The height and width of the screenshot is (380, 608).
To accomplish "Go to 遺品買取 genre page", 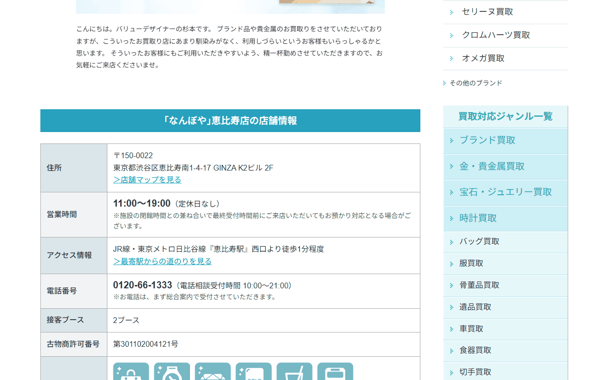I will (505, 307).
